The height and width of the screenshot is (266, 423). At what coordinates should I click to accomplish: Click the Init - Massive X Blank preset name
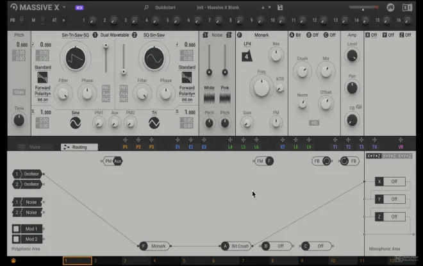(x=218, y=8)
